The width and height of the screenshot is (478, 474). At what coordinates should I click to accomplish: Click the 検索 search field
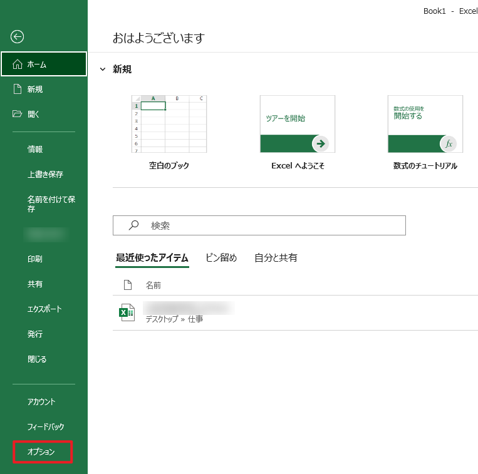click(259, 225)
